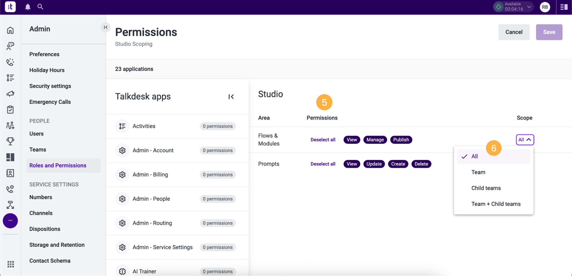
Task: Click the AI Trainer brain icon
Action: coord(122,271)
